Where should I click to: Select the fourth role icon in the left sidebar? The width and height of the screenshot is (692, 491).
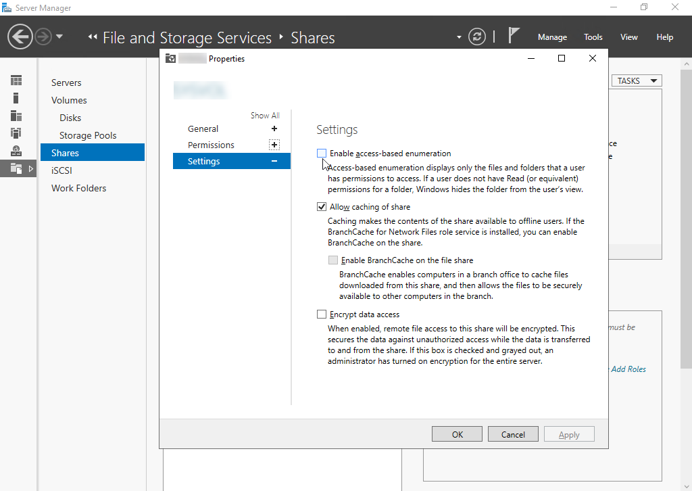(x=16, y=133)
